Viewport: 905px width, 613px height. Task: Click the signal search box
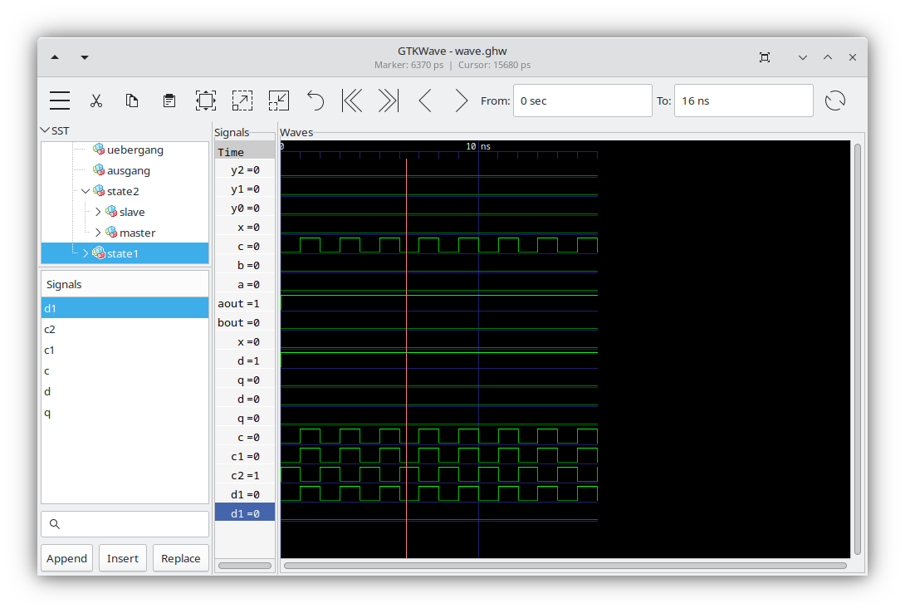pos(125,523)
